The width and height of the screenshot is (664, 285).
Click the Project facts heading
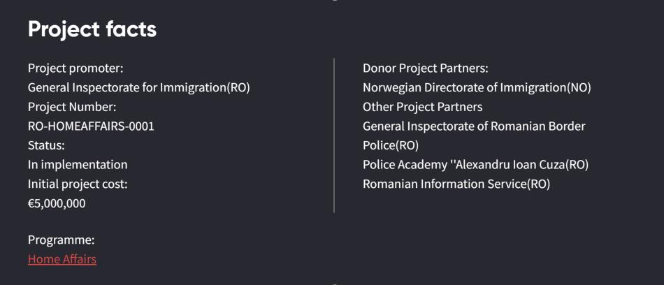92,29
